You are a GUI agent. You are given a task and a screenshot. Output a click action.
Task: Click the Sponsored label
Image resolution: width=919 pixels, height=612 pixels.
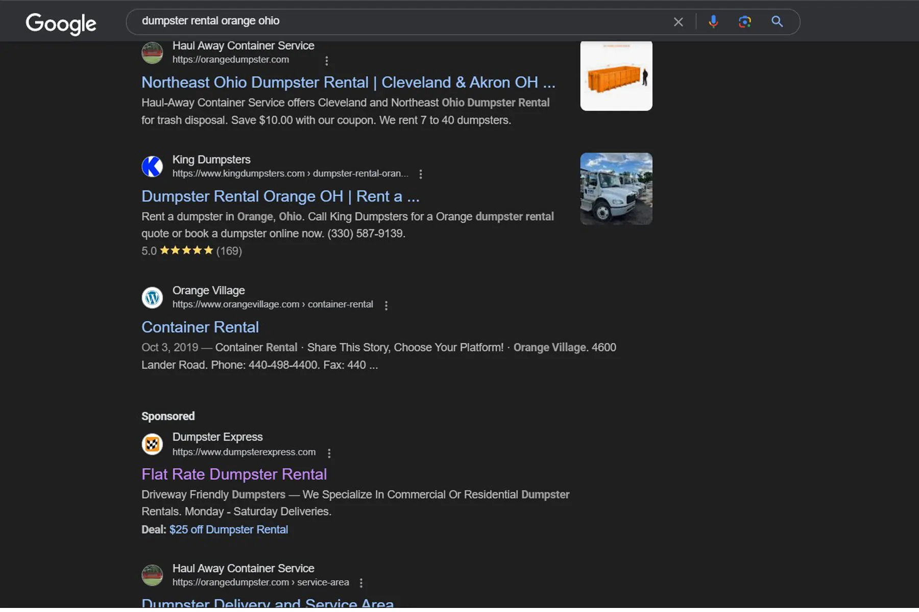168,416
